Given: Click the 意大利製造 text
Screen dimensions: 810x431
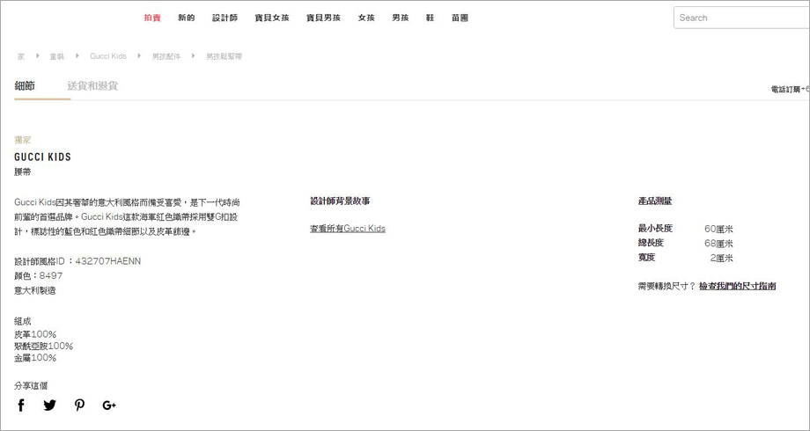Looking at the screenshot, I should click(x=35, y=290).
